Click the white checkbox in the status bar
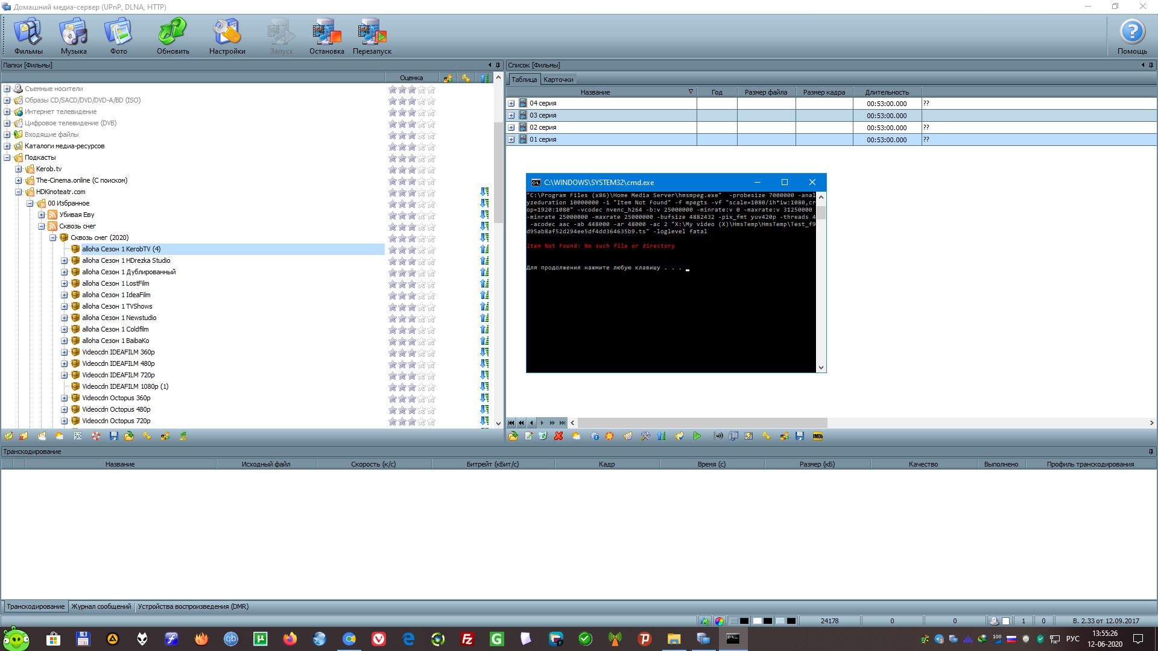 coord(1005,621)
